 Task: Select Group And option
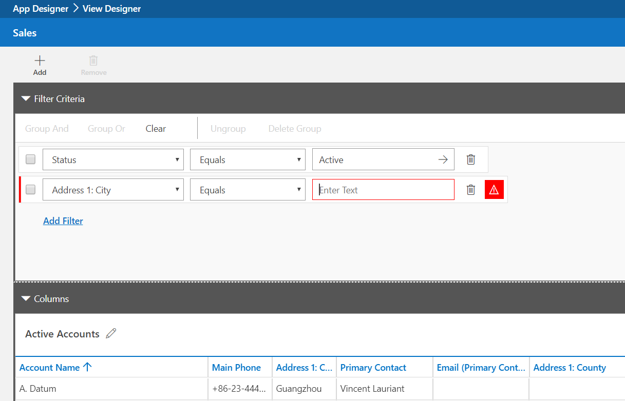pyautogui.click(x=47, y=129)
